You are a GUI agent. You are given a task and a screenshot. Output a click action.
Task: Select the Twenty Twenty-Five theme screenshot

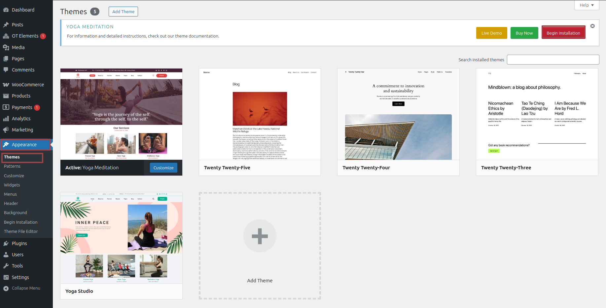tap(260, 114)
